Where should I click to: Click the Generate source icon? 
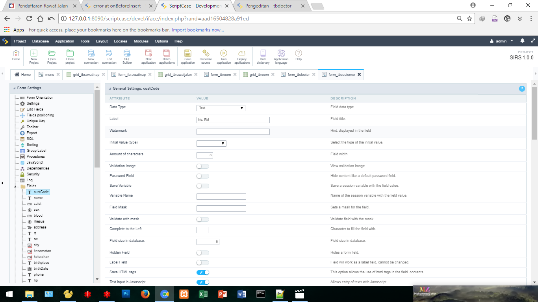click(x=206, y=57)
